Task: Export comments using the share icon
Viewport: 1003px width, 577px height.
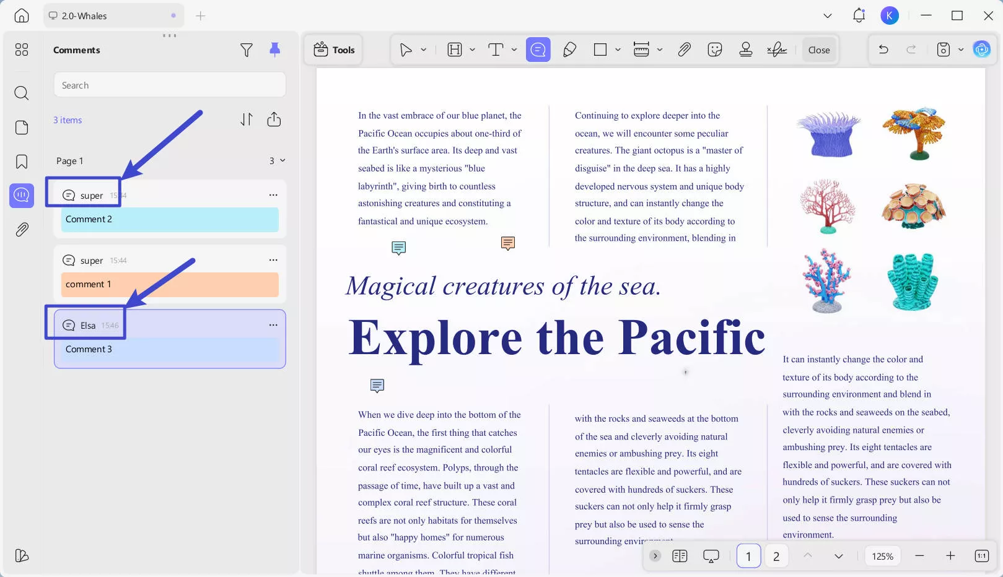Action: (x=274, y=119)
